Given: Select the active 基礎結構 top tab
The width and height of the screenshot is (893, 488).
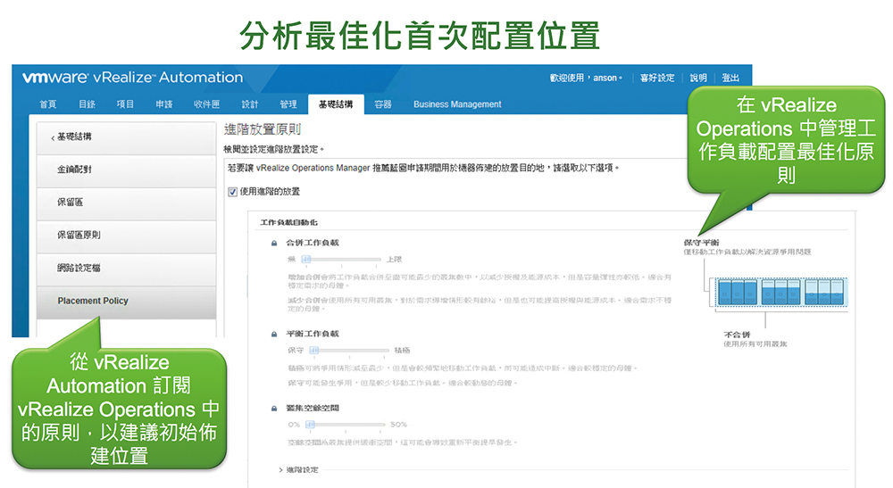Looking at the screenshot, I should pos(336,104).
